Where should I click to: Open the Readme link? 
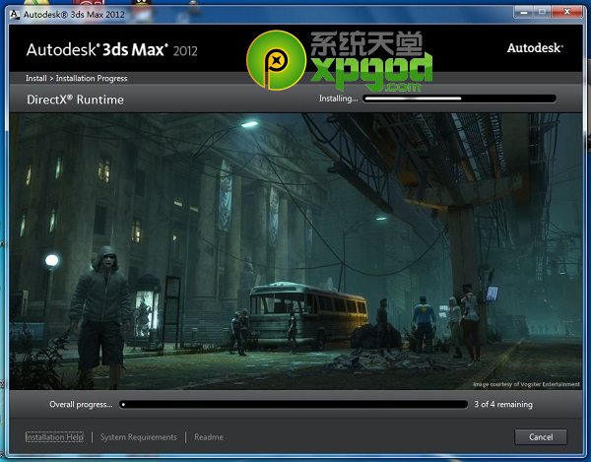tap(208, 436)
